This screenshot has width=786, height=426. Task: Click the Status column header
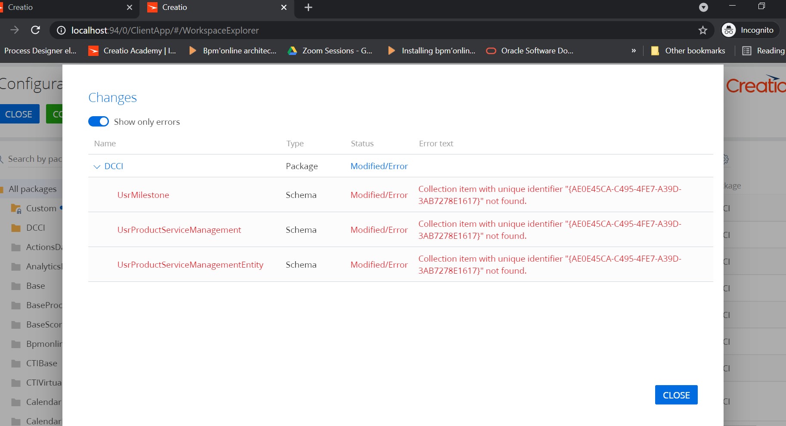[x=362, y=143]
